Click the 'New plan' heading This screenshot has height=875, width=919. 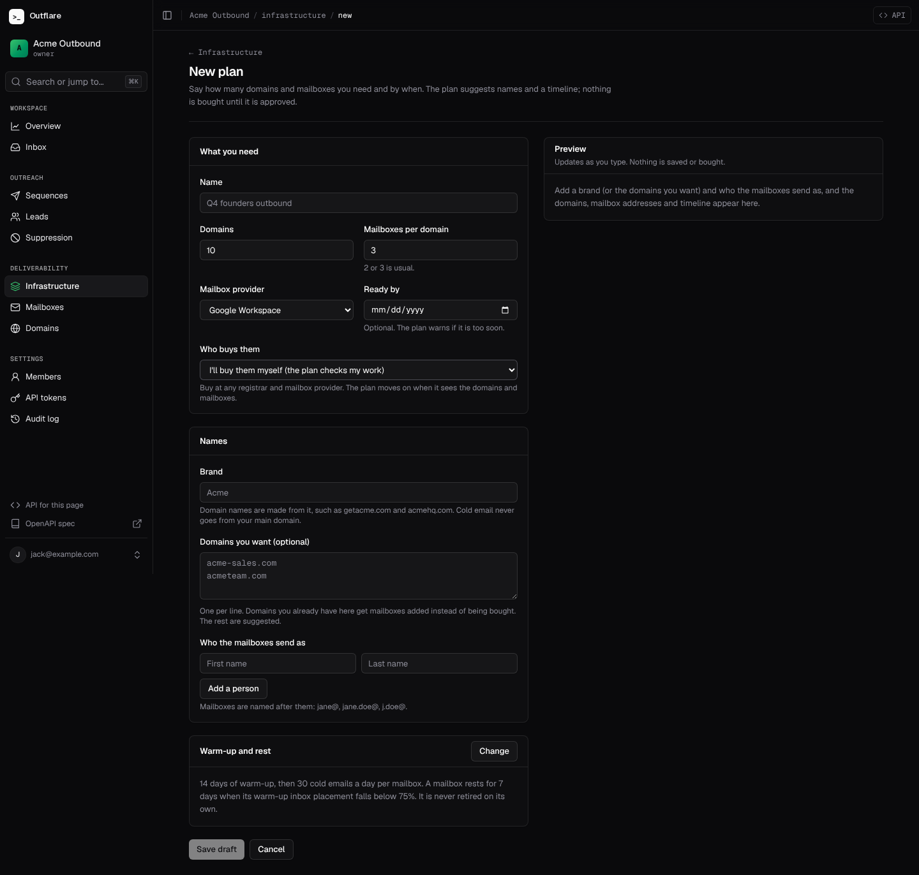click(x=216, y=71)
